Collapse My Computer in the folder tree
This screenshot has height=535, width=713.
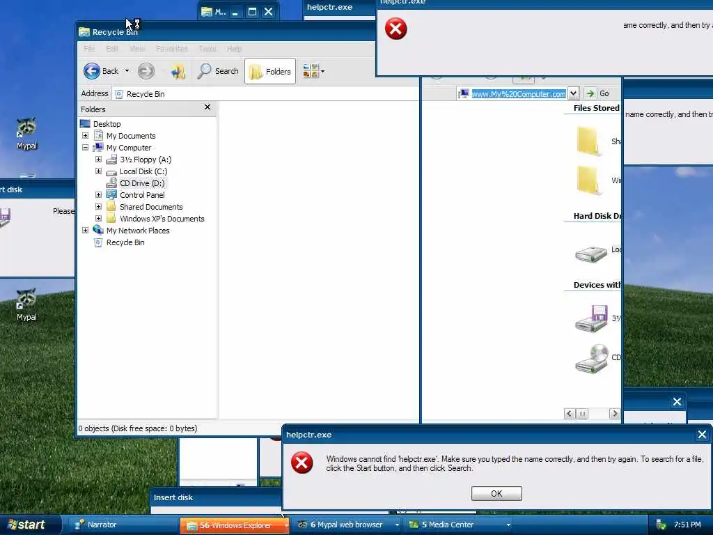85,148
